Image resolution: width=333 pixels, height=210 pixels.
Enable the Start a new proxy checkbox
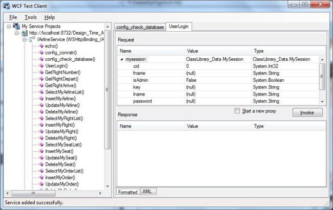(237, 111)
